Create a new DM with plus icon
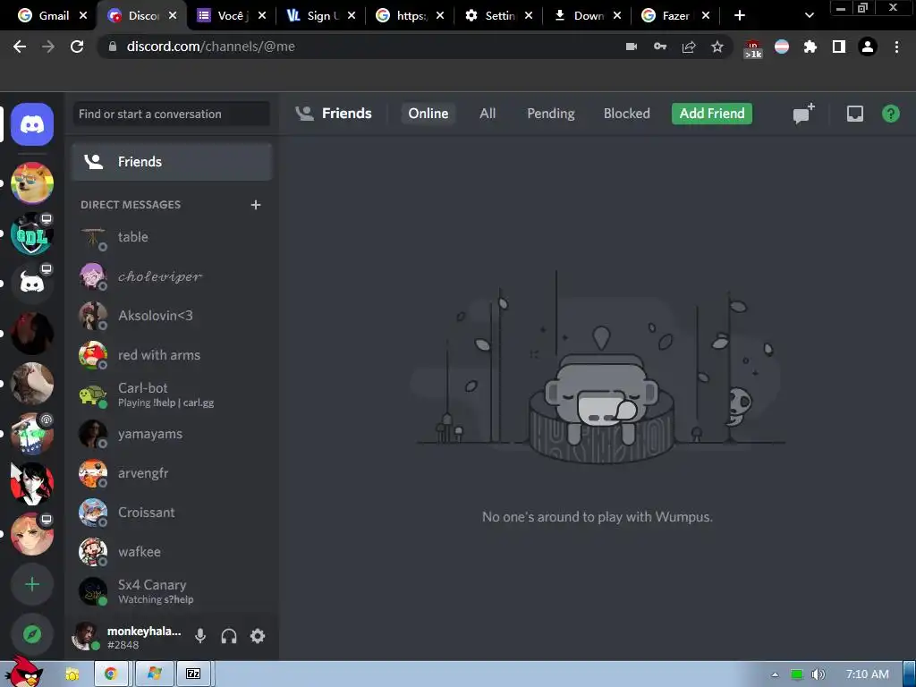The height and width of the screenshot is (687, 916). point(255,205)
